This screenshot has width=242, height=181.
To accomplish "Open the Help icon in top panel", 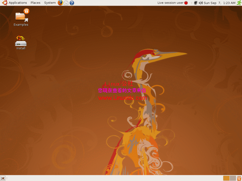I will pos(72,3).
